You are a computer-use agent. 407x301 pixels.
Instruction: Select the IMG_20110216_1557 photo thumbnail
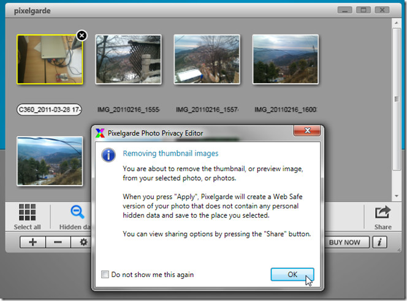(207, 59)
